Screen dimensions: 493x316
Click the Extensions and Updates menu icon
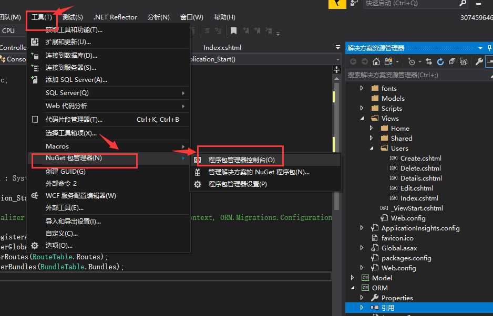pyautogui.click(x=35, y=42)
